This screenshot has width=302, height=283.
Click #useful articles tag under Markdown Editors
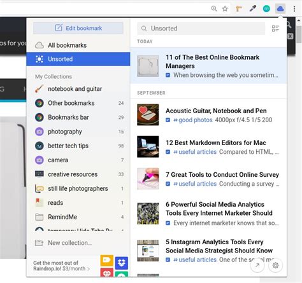point(195,152)
